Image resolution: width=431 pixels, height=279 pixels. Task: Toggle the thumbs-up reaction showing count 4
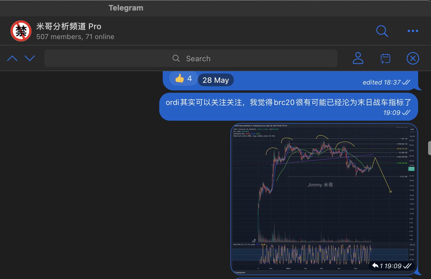183,78
